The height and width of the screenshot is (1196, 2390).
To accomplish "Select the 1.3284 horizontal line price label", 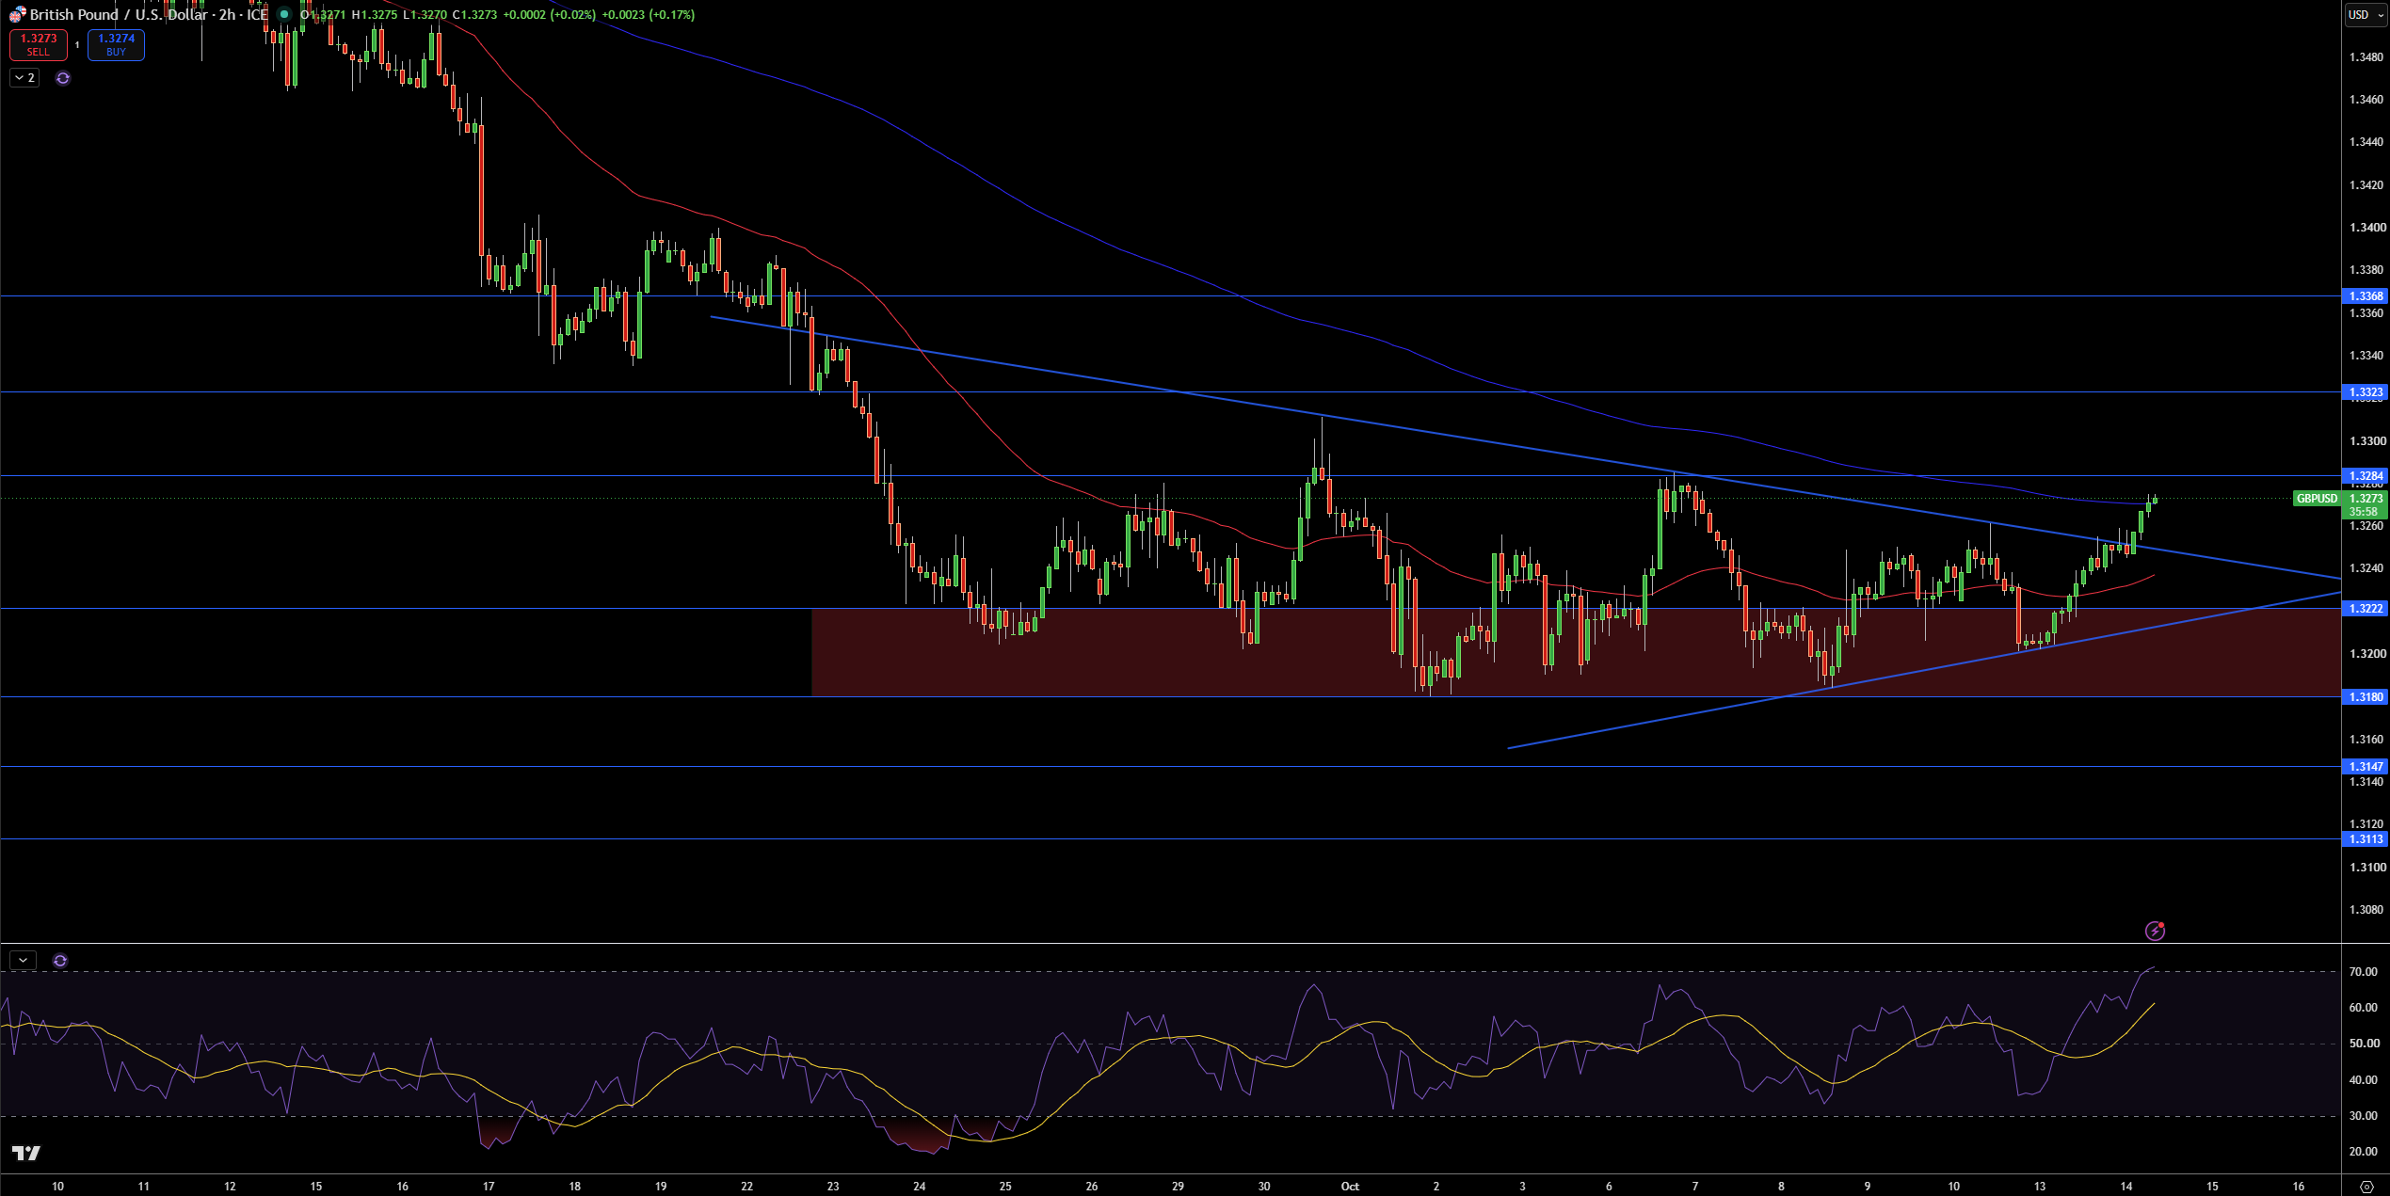I will [x=2366, y=476].
